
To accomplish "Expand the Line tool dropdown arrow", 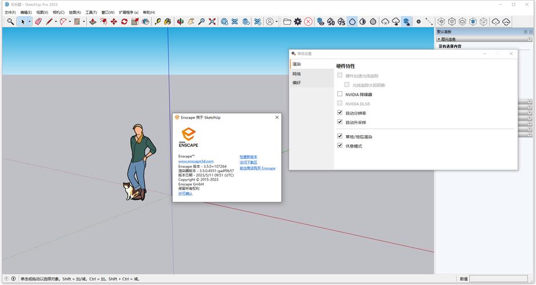I will coord(56,22).
